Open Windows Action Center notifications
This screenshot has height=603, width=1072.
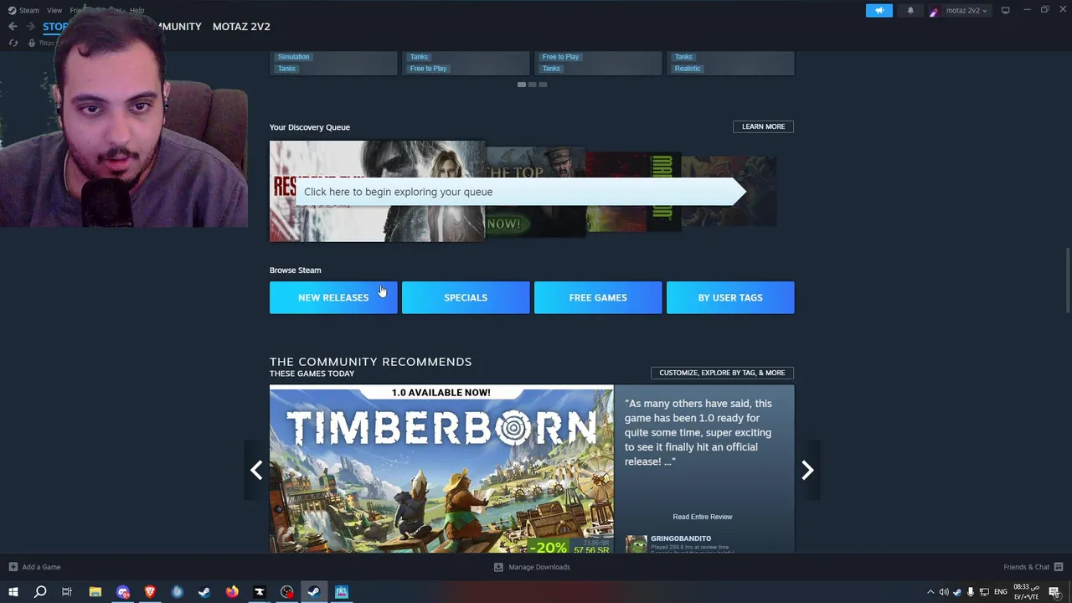pyautogui.click(x=1054, y=592)
